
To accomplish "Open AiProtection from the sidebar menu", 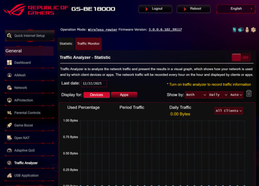I will 29,100.
